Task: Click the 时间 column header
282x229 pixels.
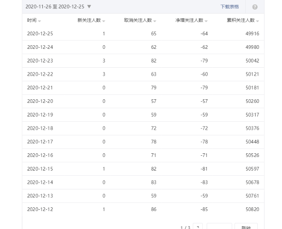Action: coord(32,20)
